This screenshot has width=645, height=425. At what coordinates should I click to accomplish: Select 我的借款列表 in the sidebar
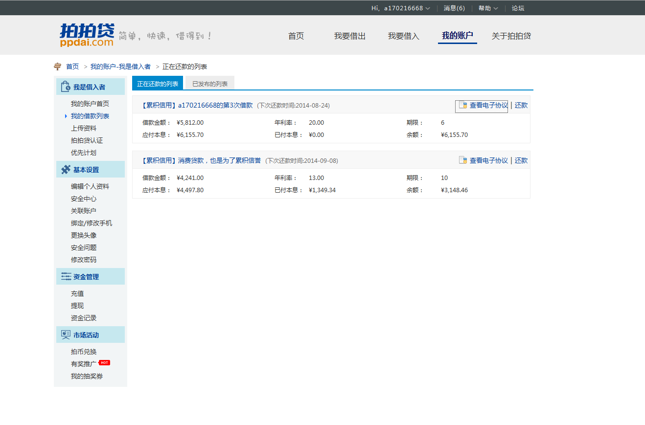point(90,116)
